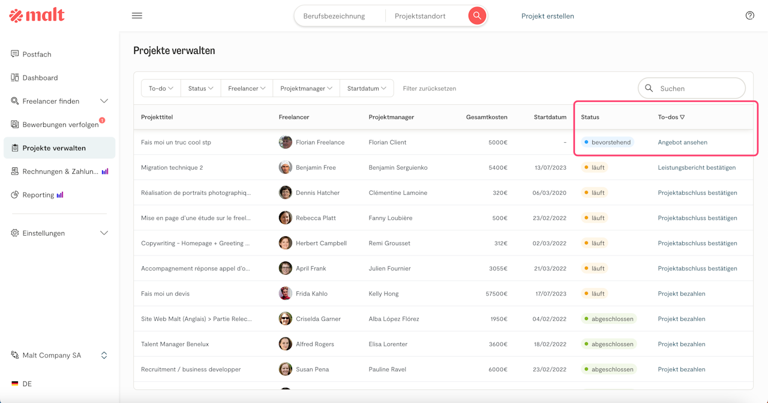Click Filter zurücksetzen
Image resolution: width=768 pixels, height=403 pixels.
(x=429, y=88)
